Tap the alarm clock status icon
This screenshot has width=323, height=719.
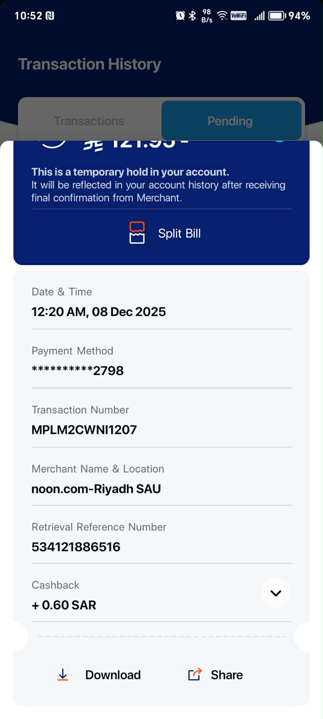(x=180, y=15)
